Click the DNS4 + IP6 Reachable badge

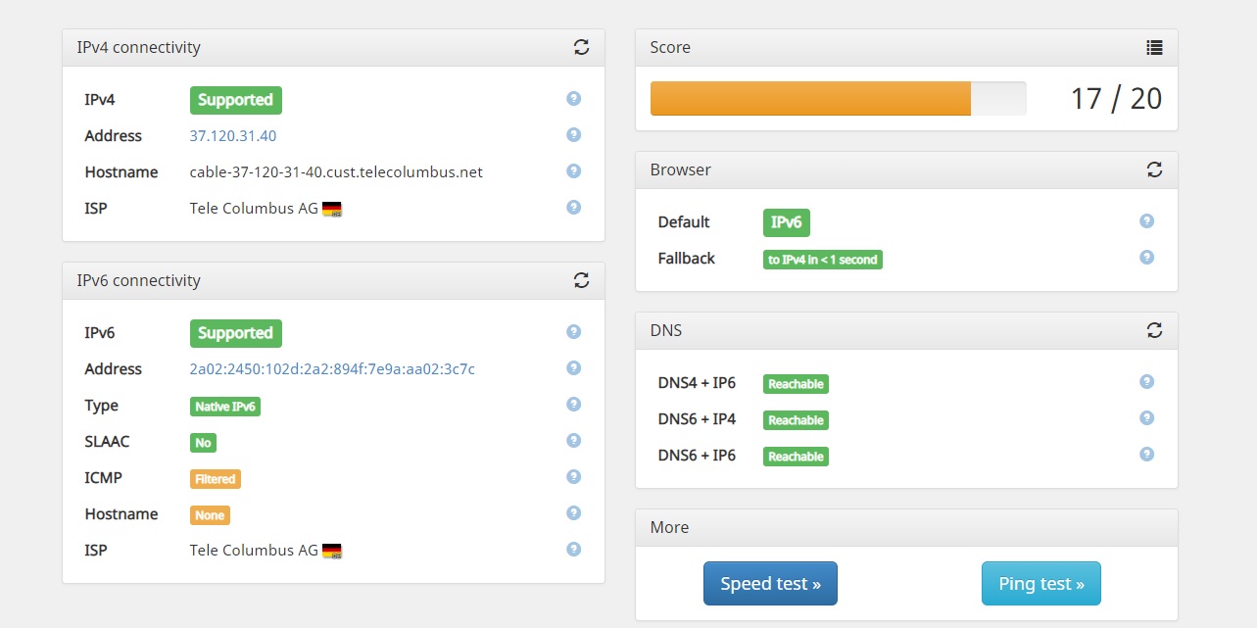pyautogui.click(x=796, y=383)
